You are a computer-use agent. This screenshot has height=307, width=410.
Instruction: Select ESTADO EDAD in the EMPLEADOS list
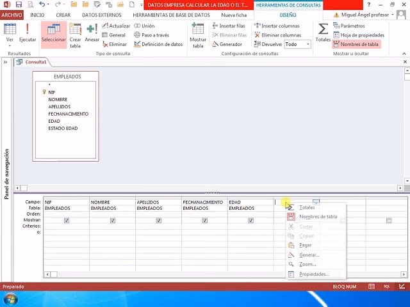tap(63, 128)
